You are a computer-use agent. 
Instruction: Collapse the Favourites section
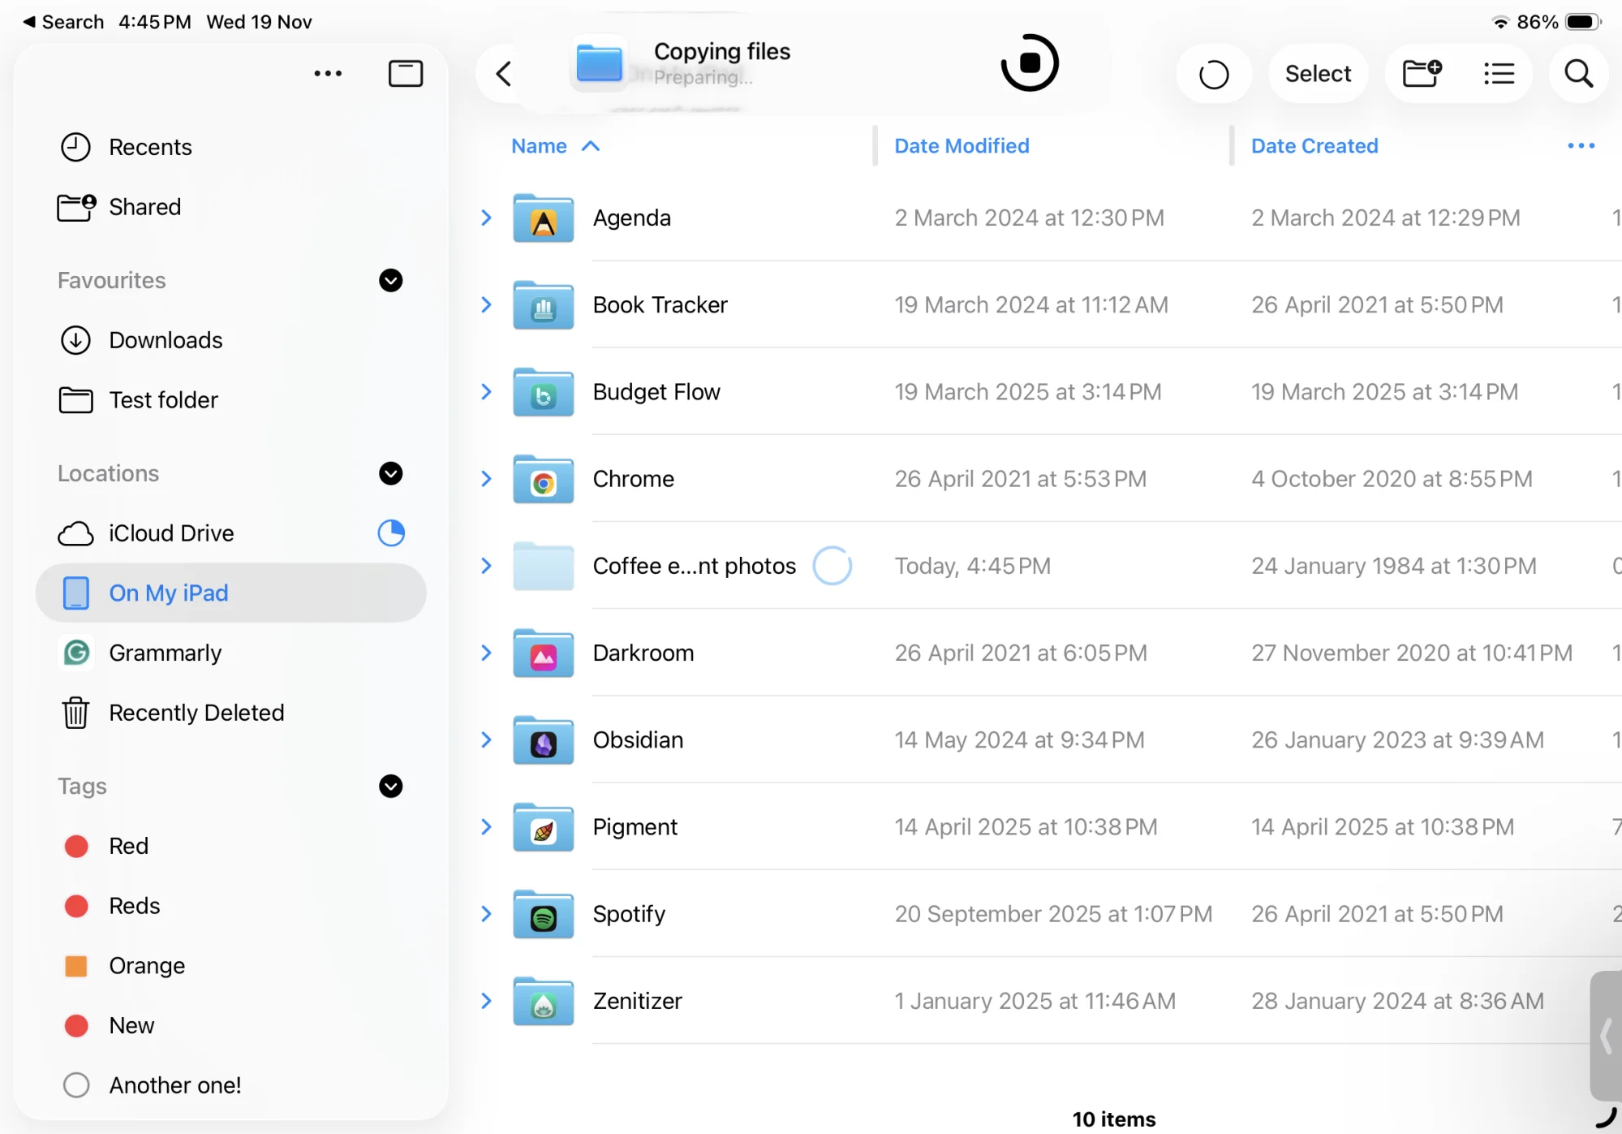point(390,281)
